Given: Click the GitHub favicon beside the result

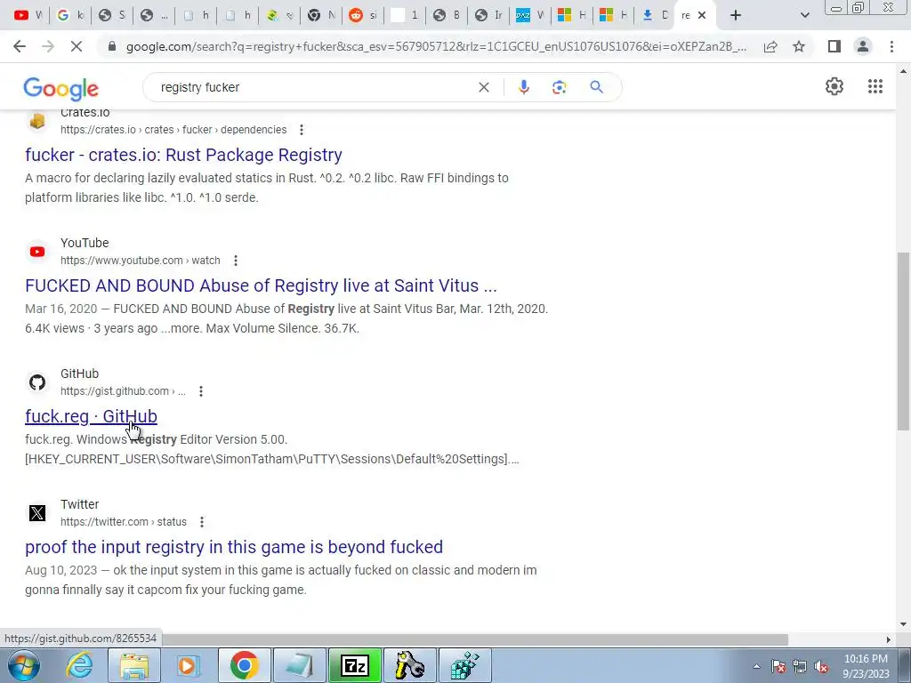Looking at the screenshot, I should point(37,382).
